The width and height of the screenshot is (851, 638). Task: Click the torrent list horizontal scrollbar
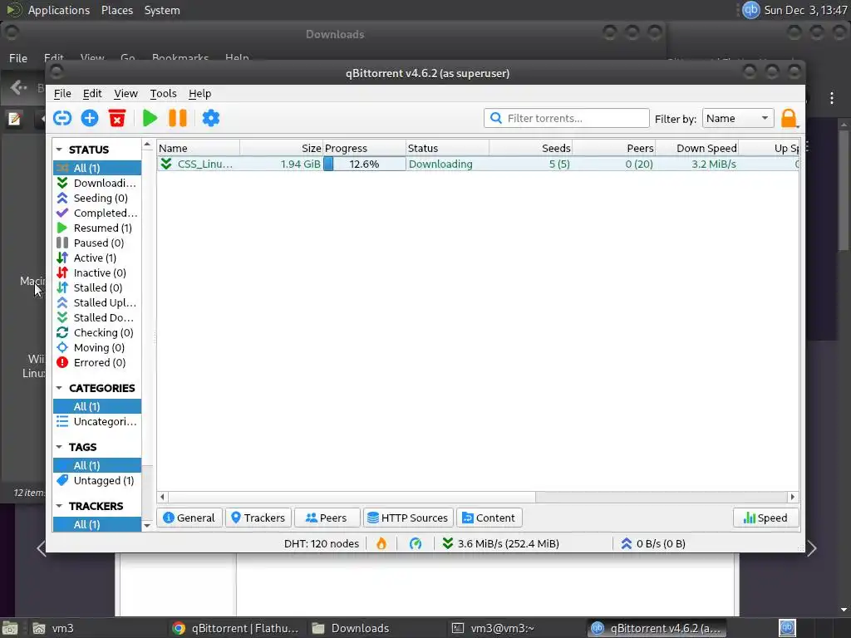point(352,497)
